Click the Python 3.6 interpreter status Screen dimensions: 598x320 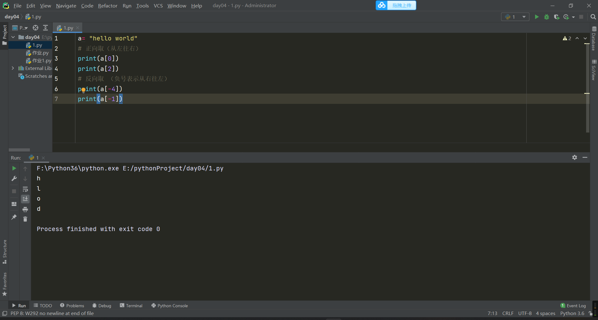click(572, 313)
